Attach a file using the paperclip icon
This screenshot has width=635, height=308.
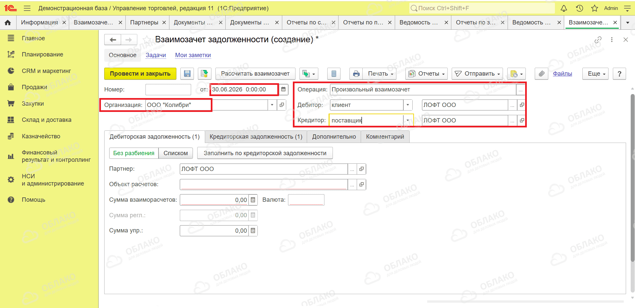pos(541,74)
